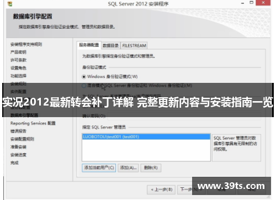The image size is (276, 200).
Task: Switch to the 服务器配置 tab
Action: (89, 45)
